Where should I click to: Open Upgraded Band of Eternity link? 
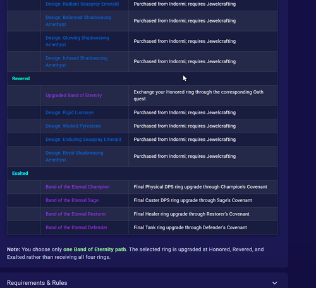(73, 95)
